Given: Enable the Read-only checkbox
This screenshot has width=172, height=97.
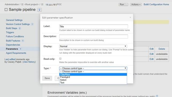Looking at the screenshot, I should click(60, 58).
